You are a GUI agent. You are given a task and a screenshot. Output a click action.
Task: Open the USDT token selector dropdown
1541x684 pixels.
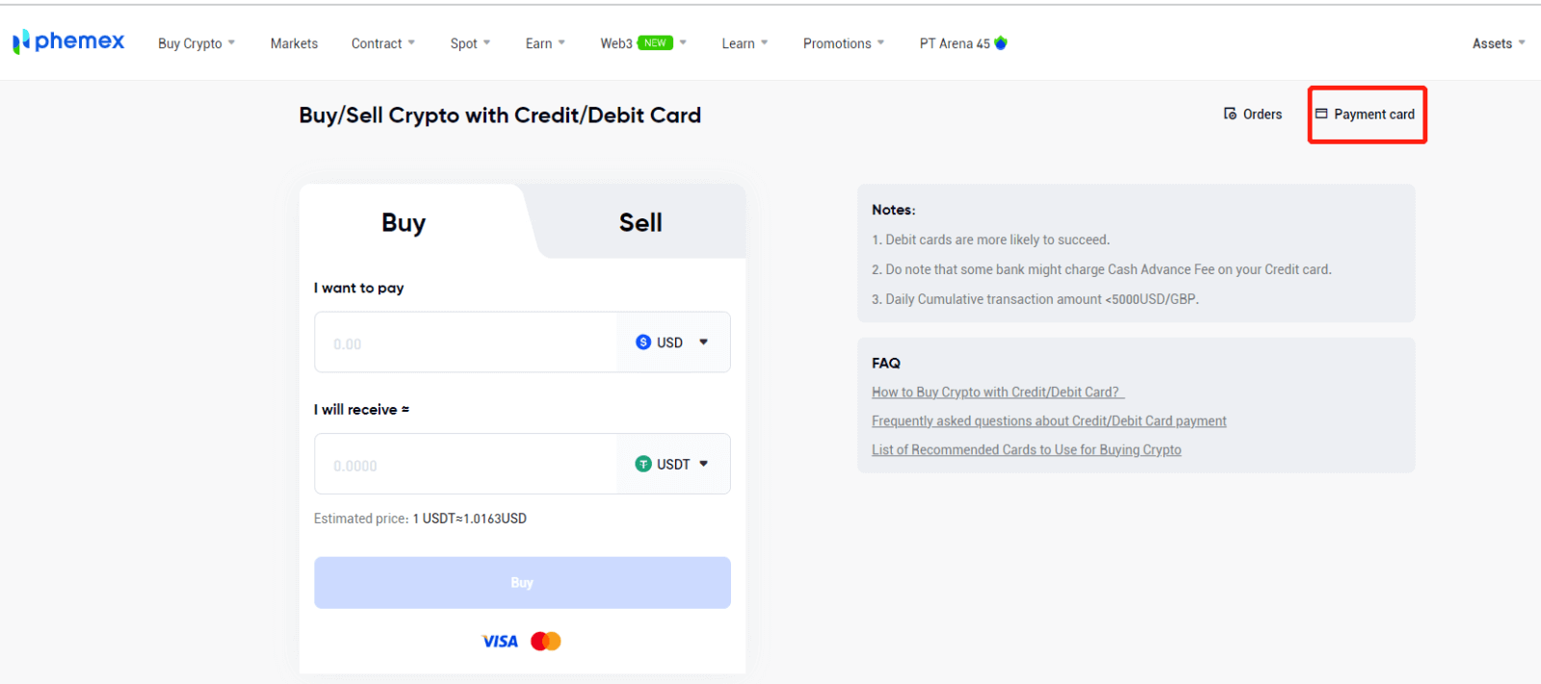click(704, 463)
